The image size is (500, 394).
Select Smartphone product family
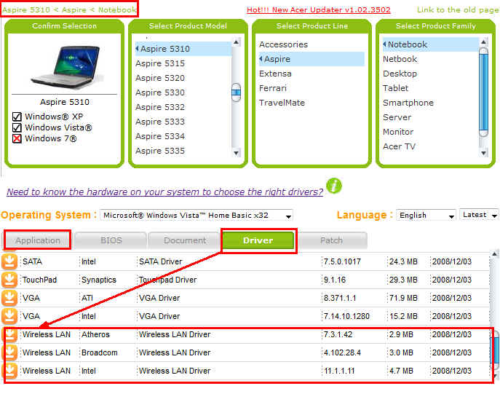[408, 103]
